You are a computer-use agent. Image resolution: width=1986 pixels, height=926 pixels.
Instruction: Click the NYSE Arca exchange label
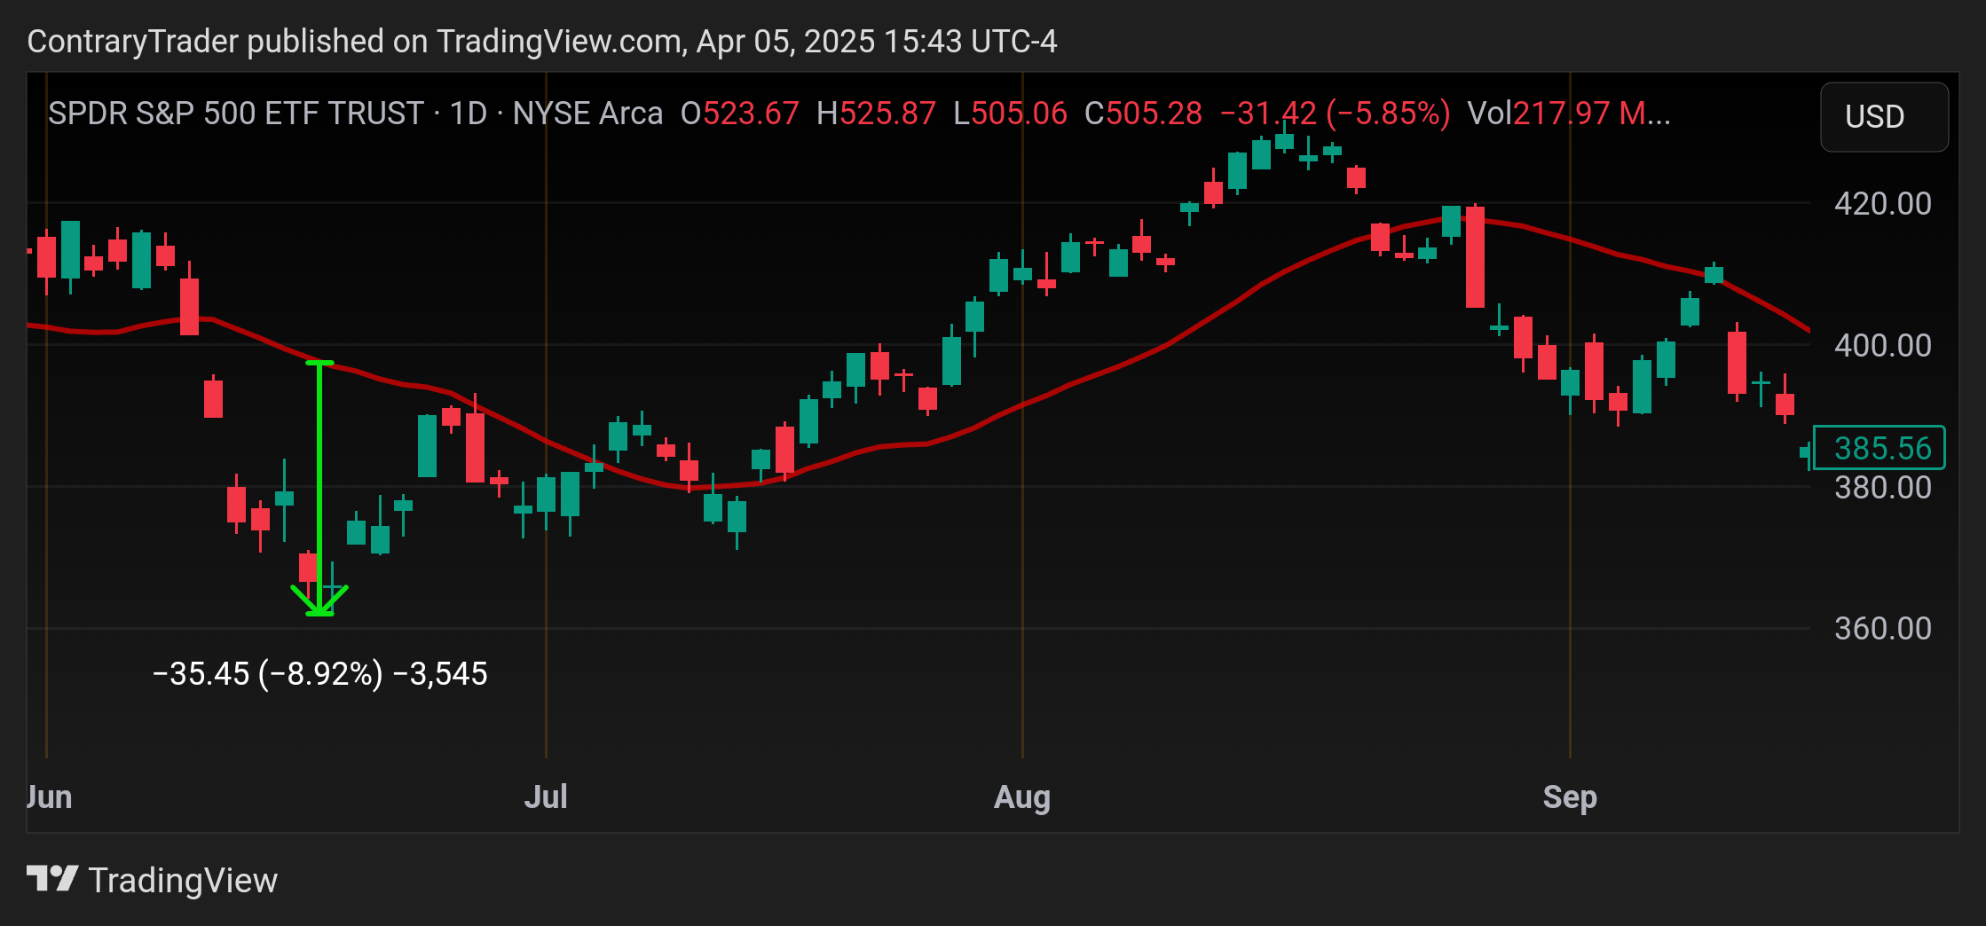pos(587,114)
